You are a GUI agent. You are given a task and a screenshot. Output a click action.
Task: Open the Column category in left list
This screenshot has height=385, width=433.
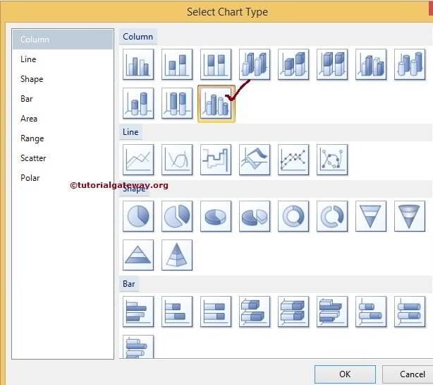click(x=63, y=40)
